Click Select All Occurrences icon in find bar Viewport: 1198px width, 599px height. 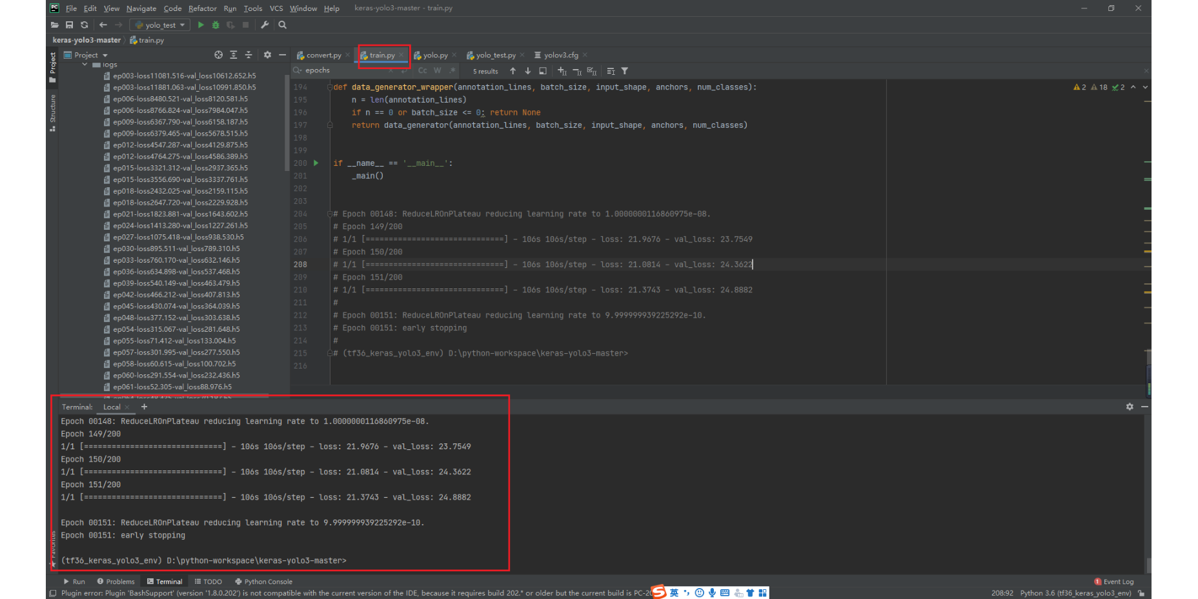tap(592, 71)
